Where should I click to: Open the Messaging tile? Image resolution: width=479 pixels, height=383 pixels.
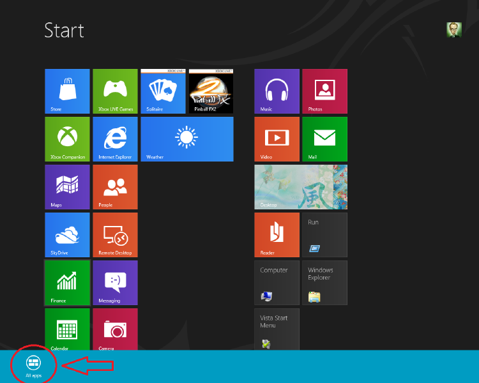point(115,283)
